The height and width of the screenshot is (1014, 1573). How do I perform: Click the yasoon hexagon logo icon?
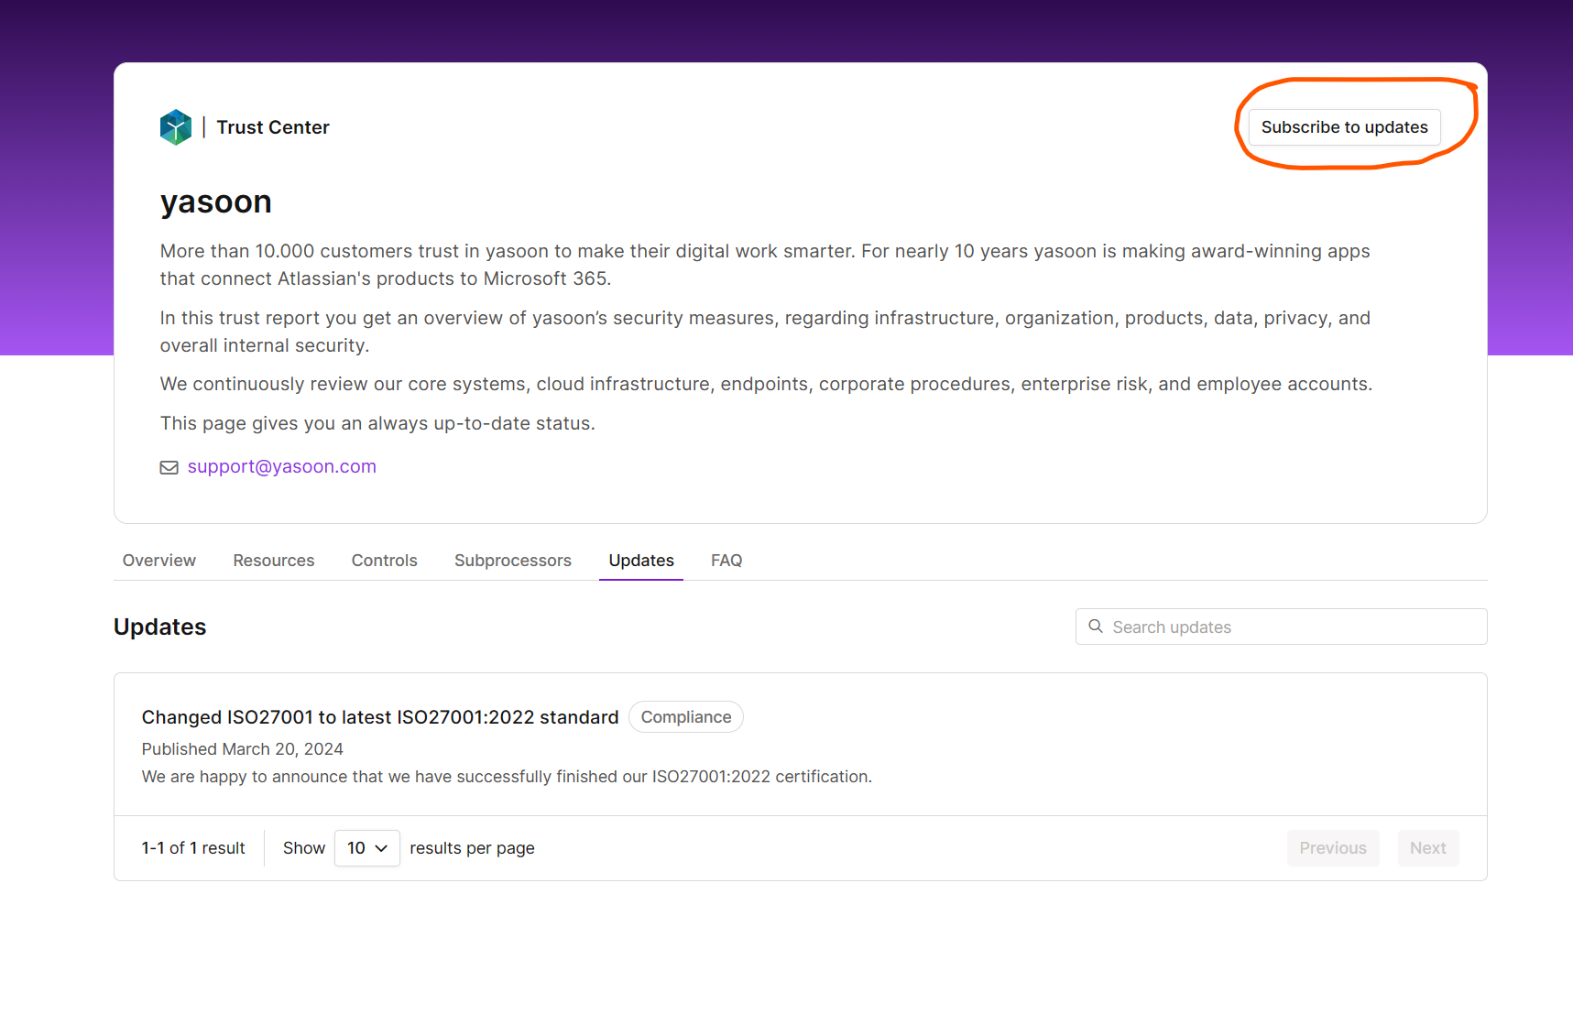coord(176,127)
